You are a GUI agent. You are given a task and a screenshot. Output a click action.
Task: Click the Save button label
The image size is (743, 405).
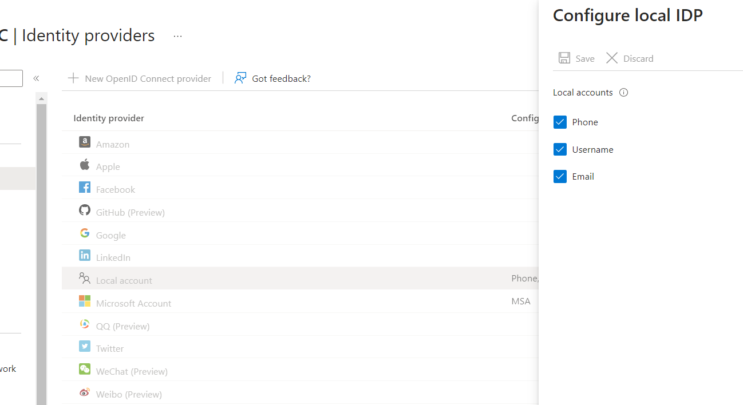click(585, 58)
